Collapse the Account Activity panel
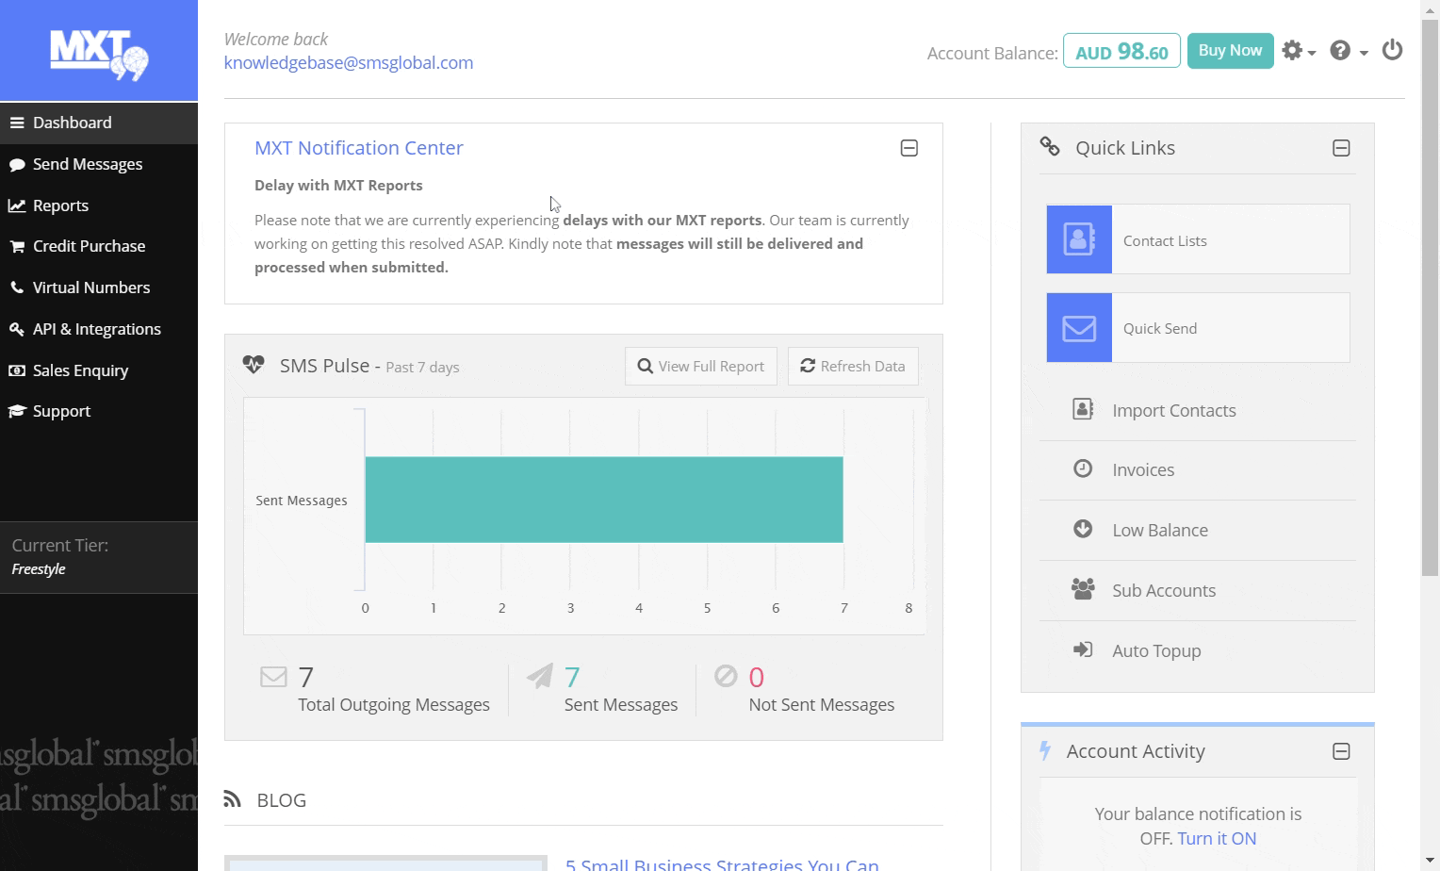 (1340, 751)
